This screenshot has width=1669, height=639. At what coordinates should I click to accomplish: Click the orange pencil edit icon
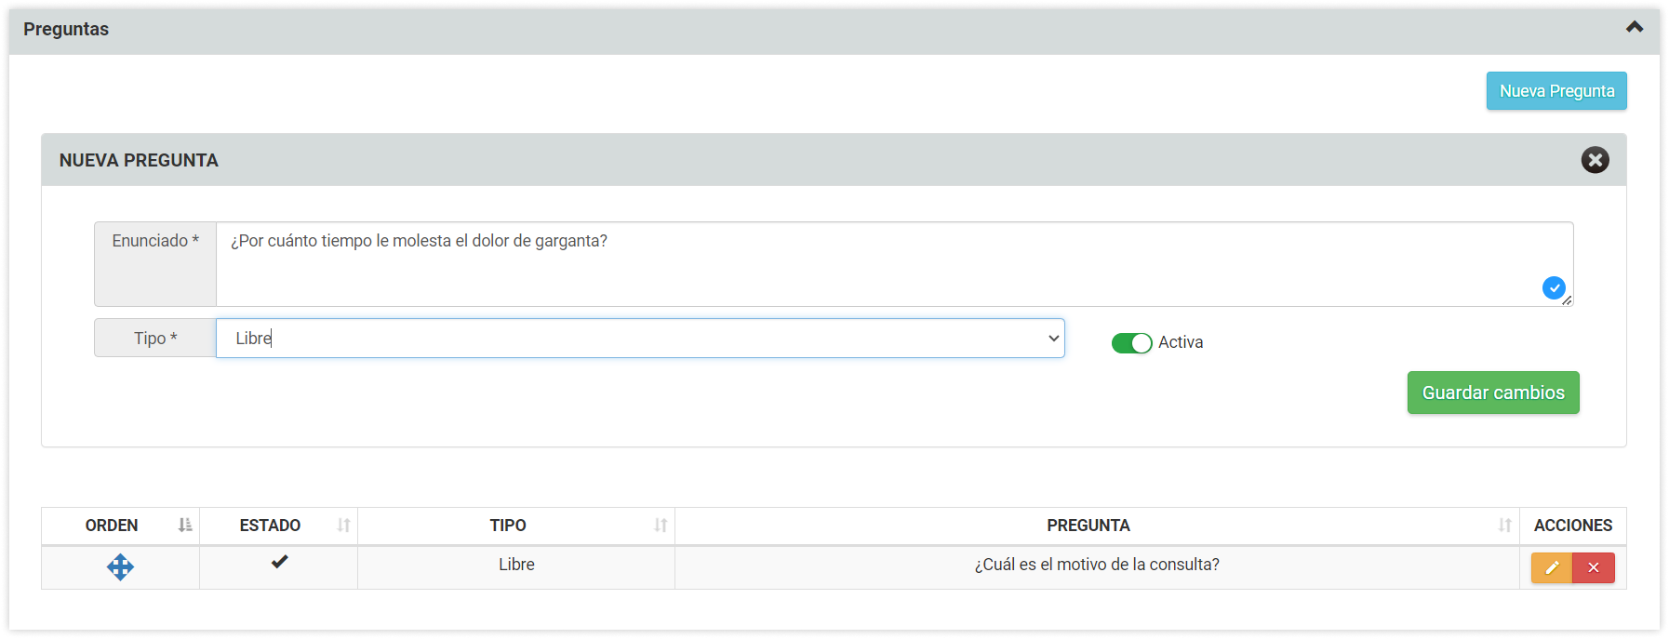1552,567
